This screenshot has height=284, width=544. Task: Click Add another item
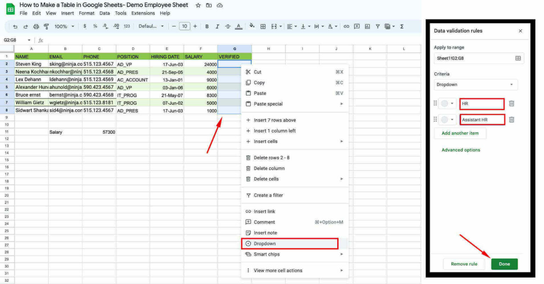(x=460, y=133)
